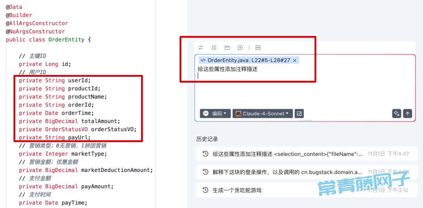This screenshot has width=423, height=208.
Task: Open the settings sliders icon in chat toolbar
Action: [x=201, y=48]
